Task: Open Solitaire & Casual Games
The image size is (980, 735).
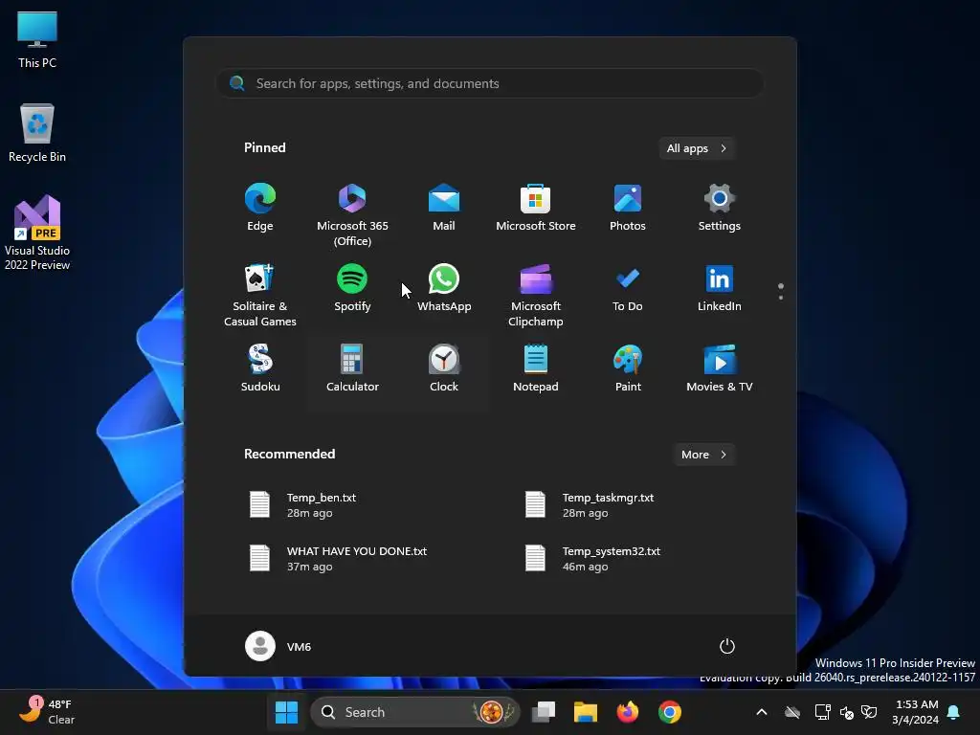Action: point(260,296)
